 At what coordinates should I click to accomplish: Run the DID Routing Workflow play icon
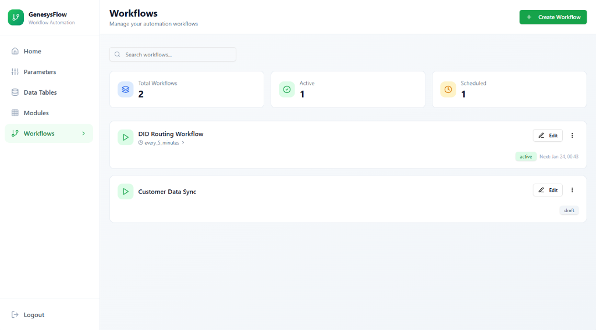(126, 137)
